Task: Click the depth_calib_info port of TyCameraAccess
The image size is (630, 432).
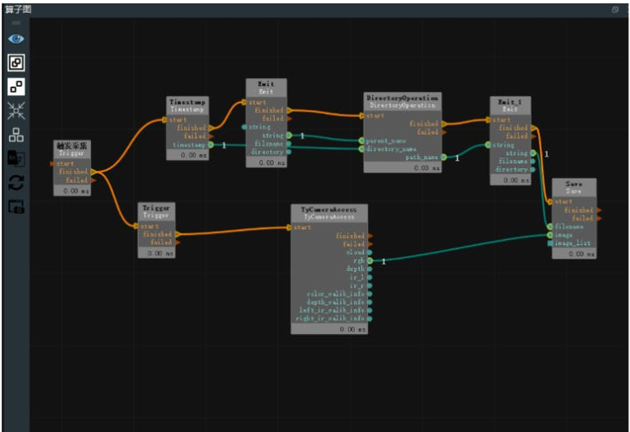Action: [x=370, y=302]
